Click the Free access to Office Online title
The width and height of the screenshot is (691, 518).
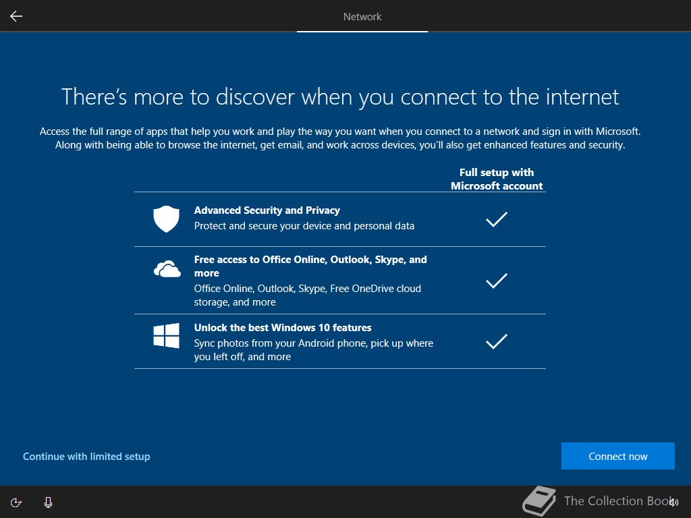pyautogui.click(x=310, y=266)
